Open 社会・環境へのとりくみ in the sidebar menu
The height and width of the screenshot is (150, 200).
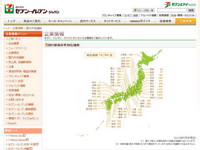point(21,95)
